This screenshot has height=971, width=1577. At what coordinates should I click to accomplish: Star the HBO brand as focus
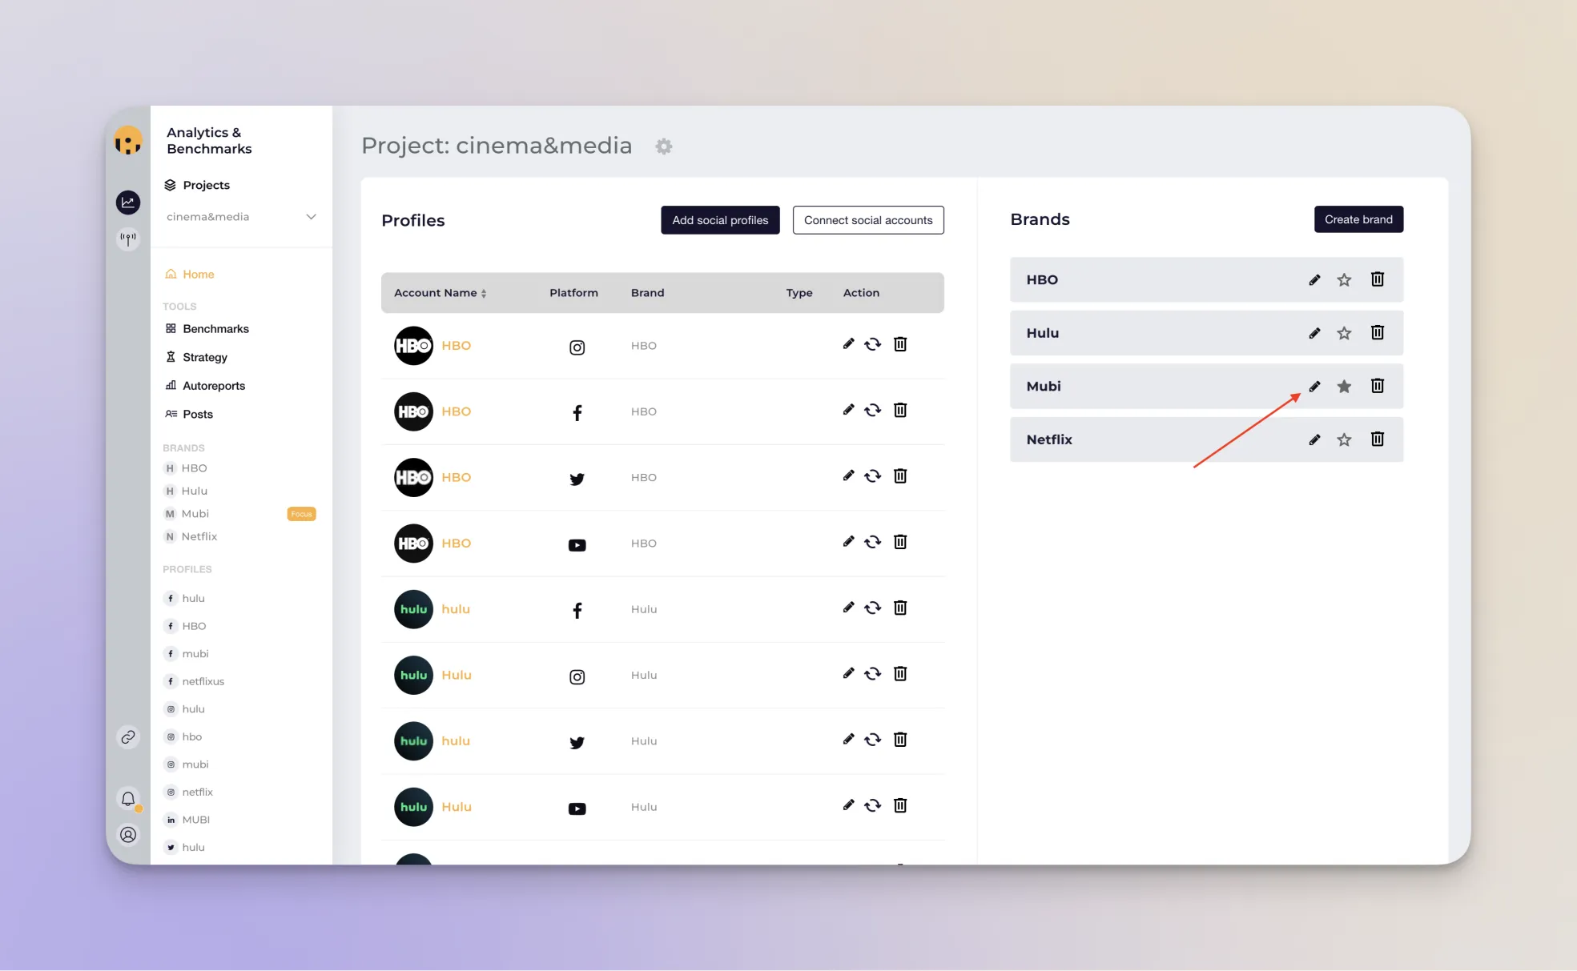point(1344,280)
